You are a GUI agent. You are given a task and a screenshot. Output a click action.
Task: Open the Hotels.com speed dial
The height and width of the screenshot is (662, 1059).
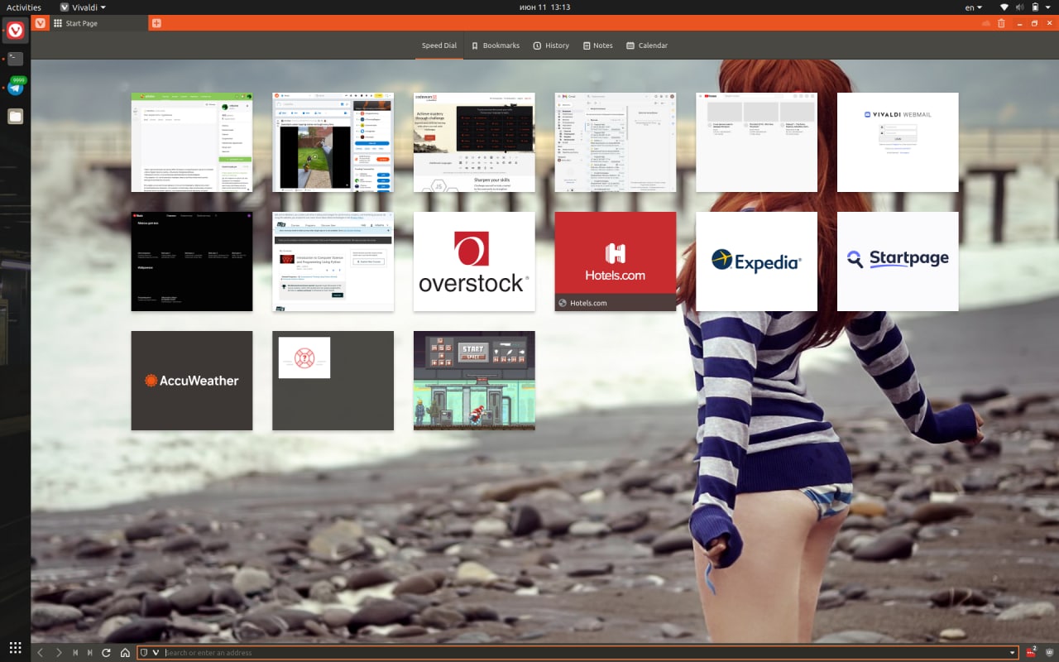point(616,261)
